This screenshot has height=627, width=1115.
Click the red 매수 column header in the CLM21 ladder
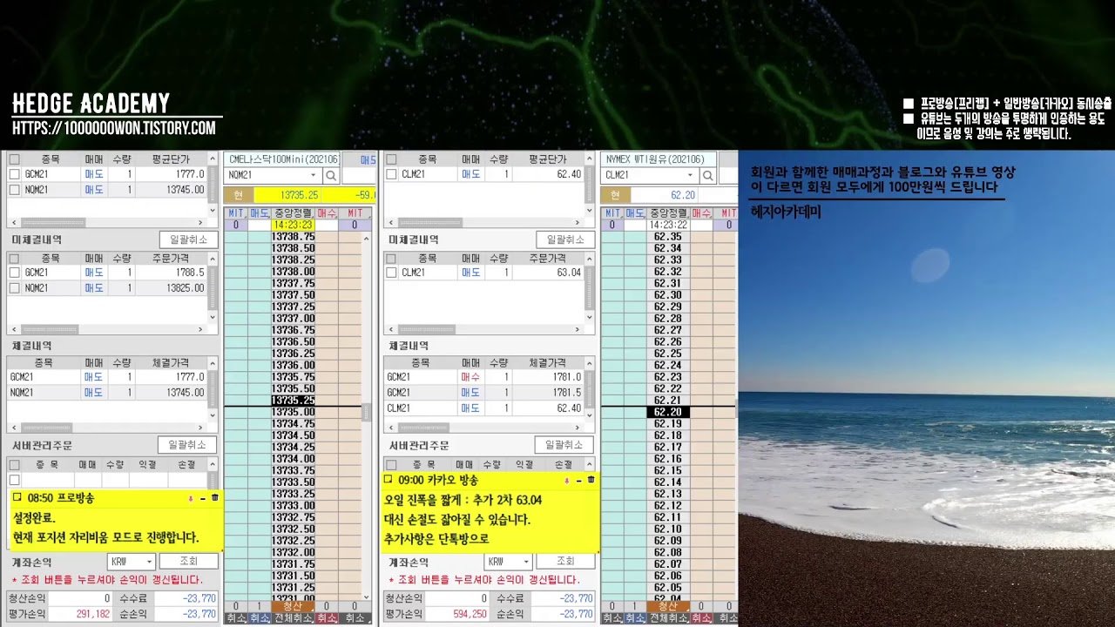pos(702,212)
